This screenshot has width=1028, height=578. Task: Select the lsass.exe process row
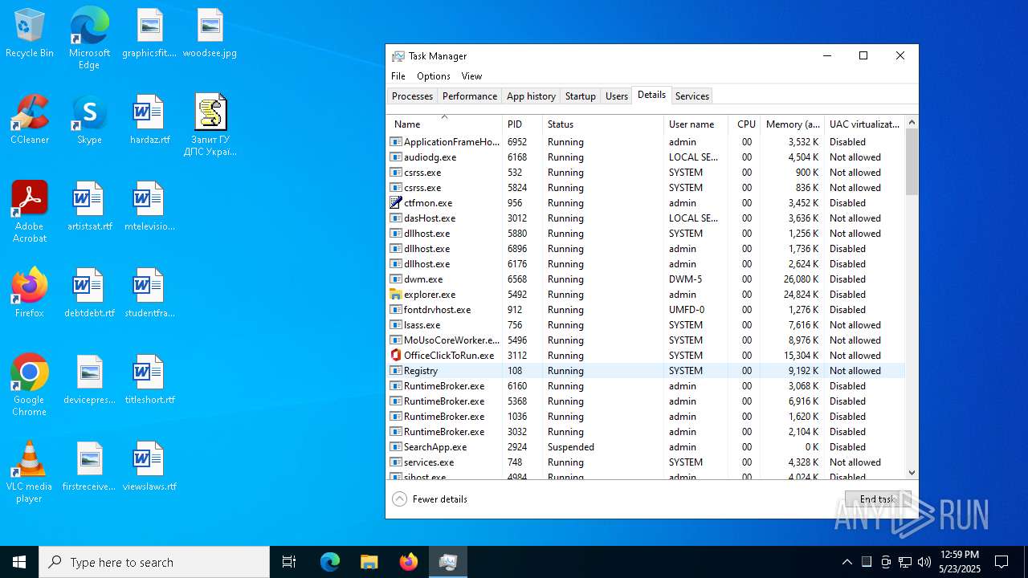click(646, 325)
